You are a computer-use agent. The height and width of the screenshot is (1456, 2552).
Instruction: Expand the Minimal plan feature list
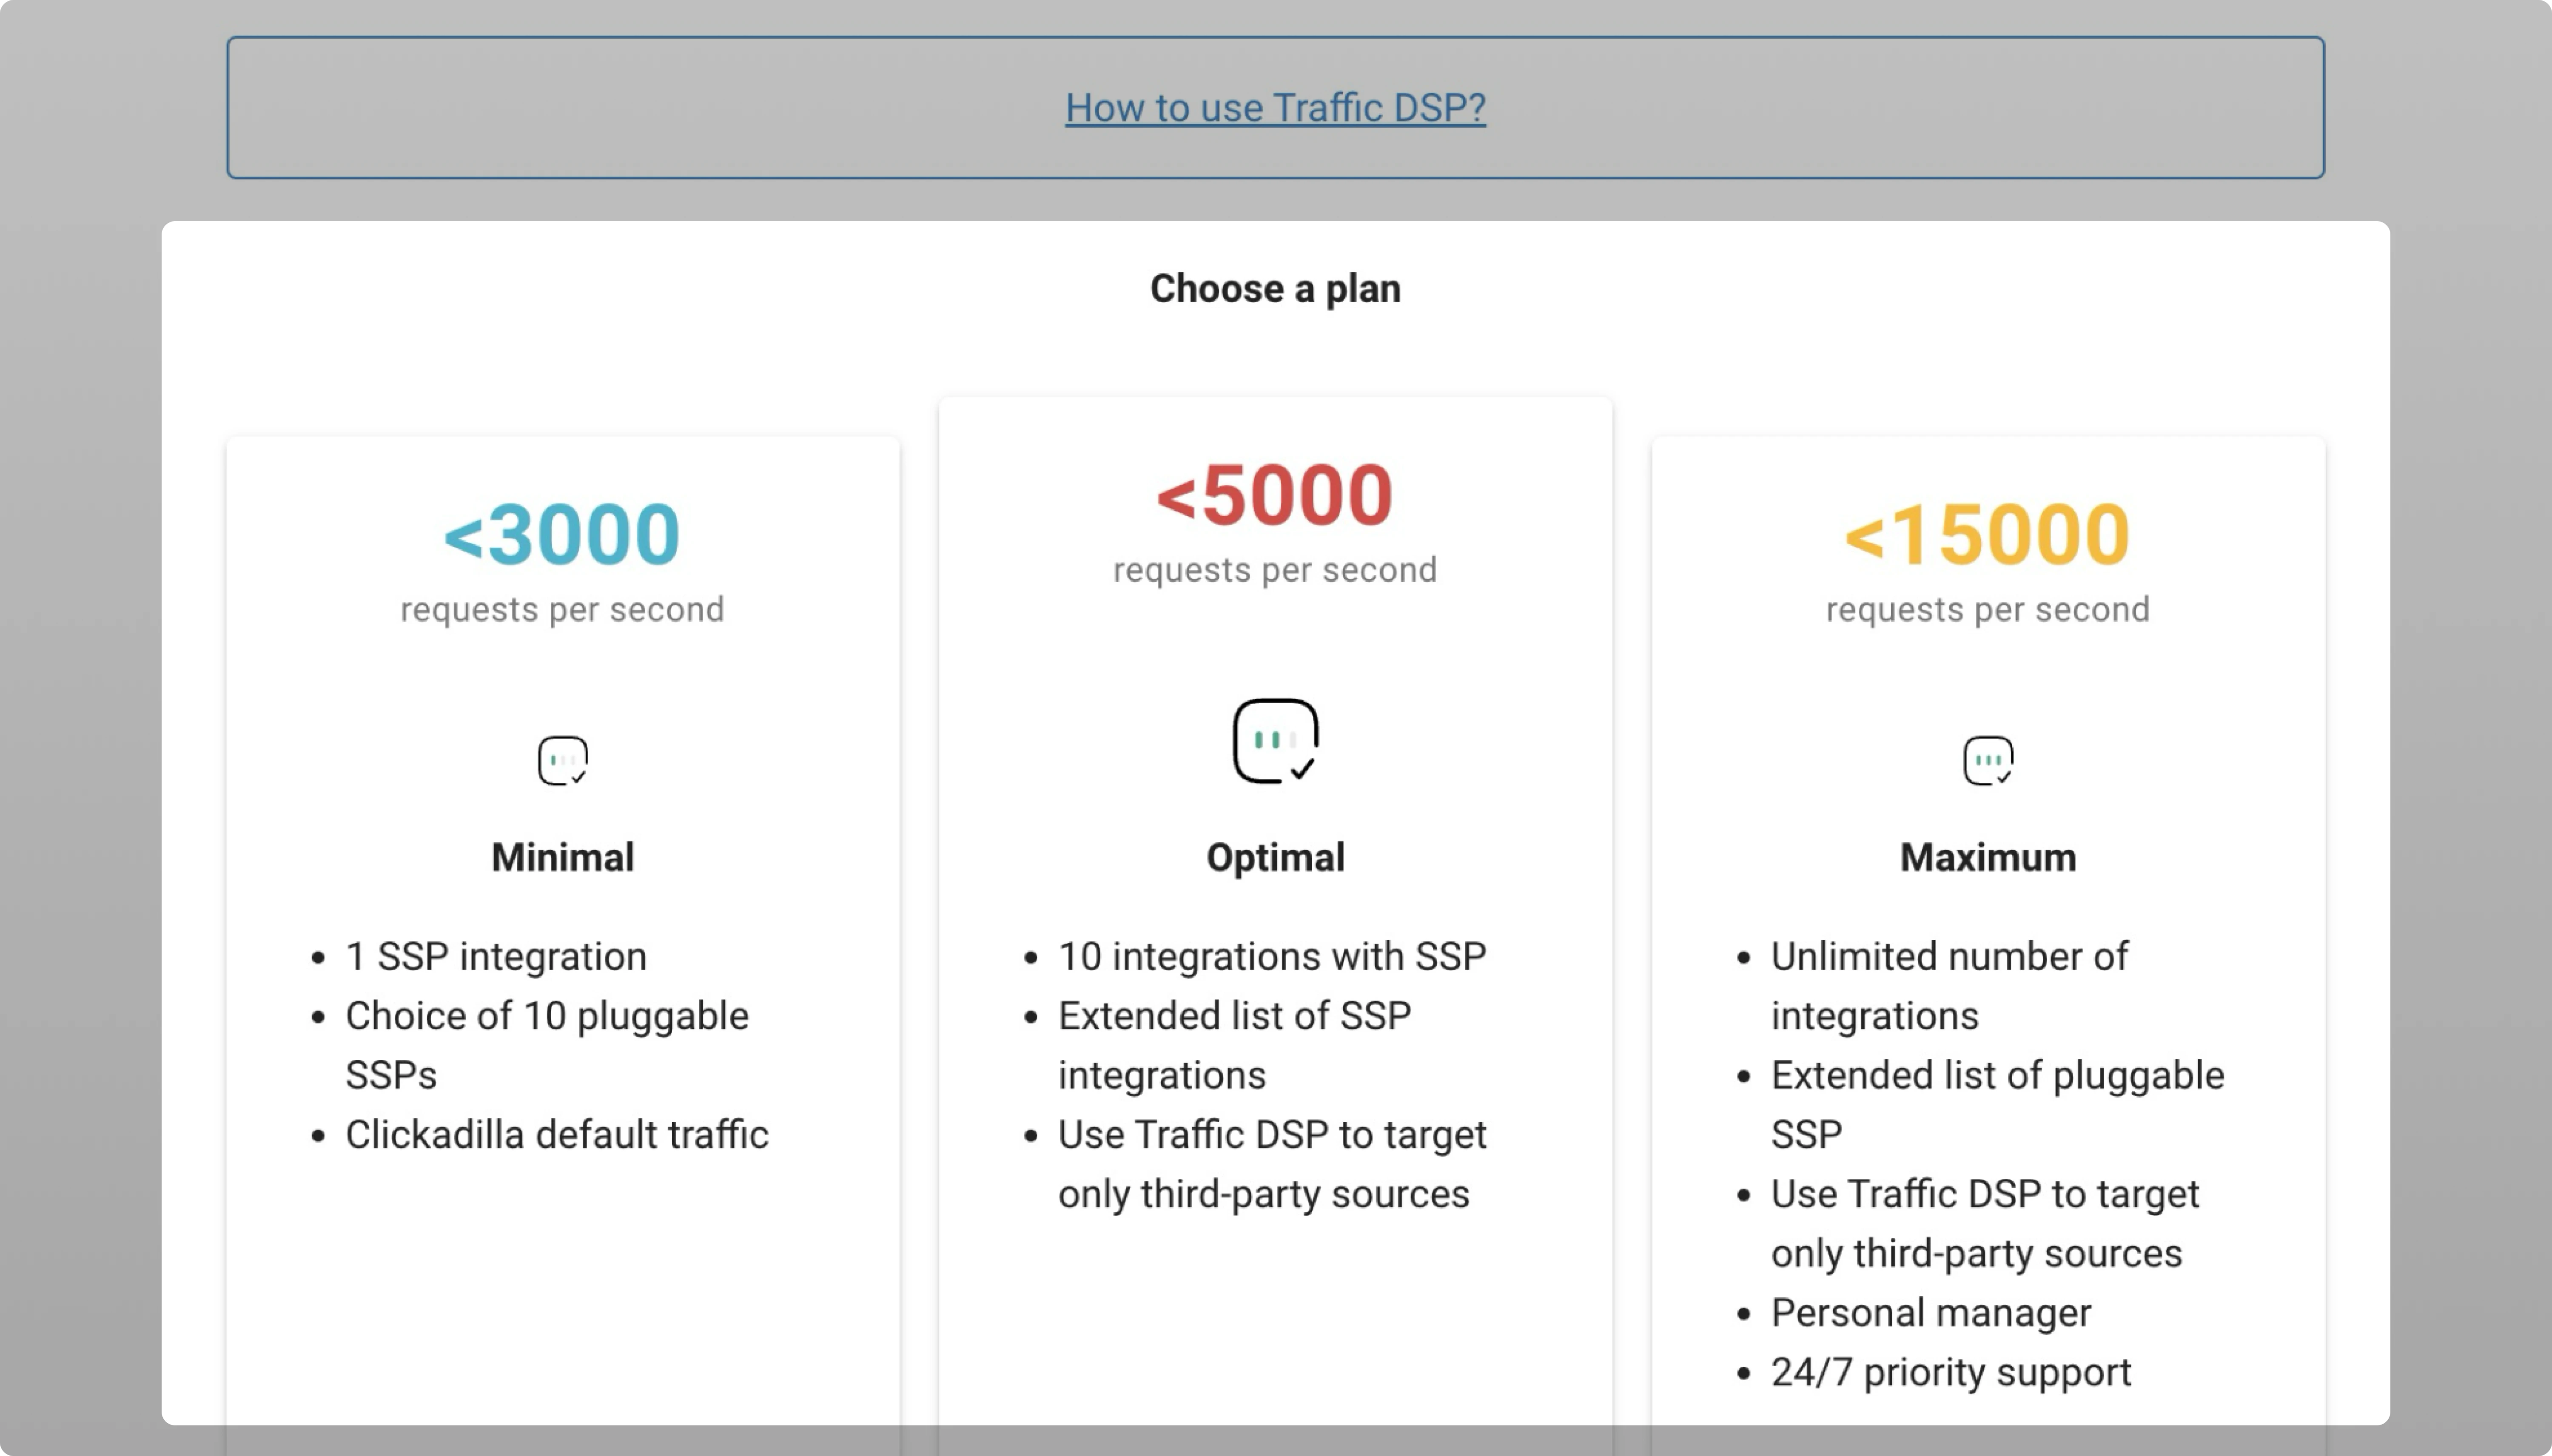[x=556, y=1045]
